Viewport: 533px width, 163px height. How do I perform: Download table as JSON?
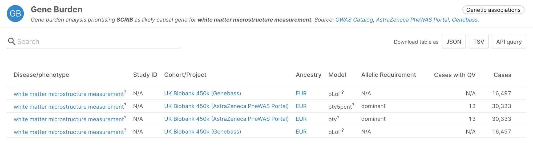453,42
